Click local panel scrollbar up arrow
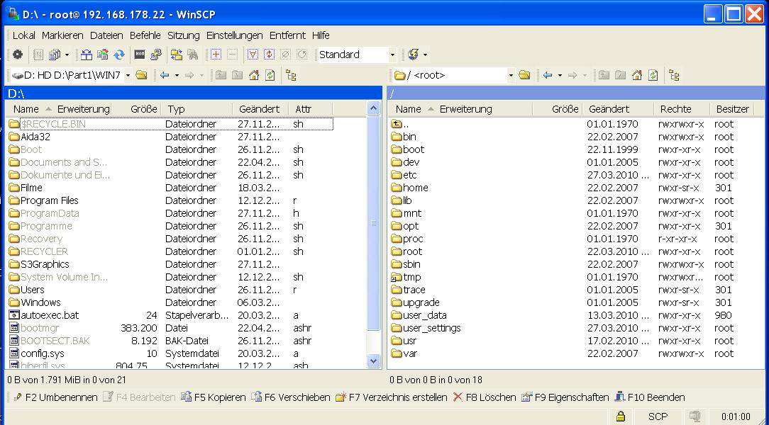Screen dimensions: 769x425 click(x=374, y=108)
